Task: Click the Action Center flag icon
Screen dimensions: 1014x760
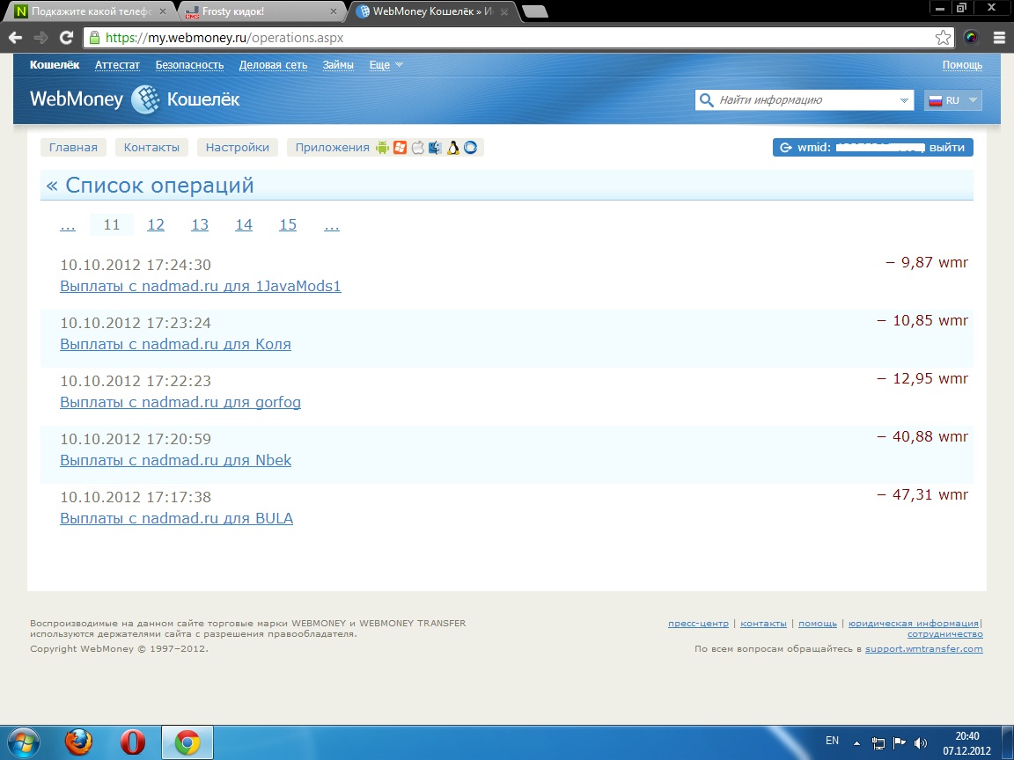Action: 900,743
